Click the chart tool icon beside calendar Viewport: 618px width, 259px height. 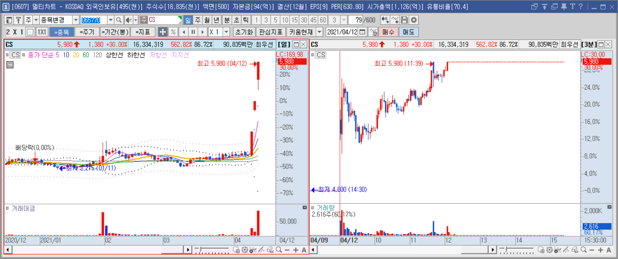tap(373, 32)
